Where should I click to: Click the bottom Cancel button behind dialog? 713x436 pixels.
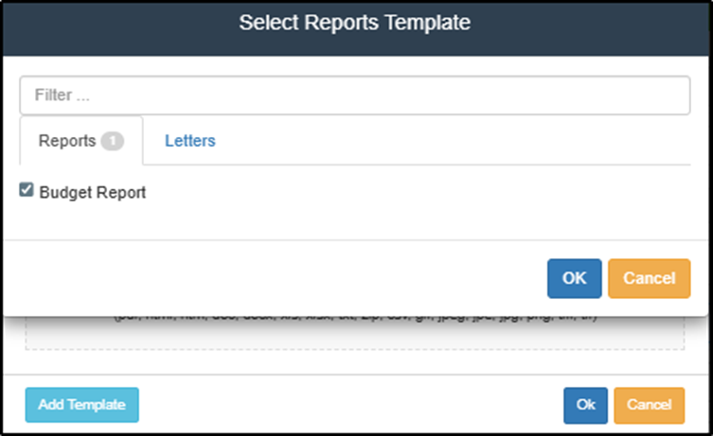point(649,404)
